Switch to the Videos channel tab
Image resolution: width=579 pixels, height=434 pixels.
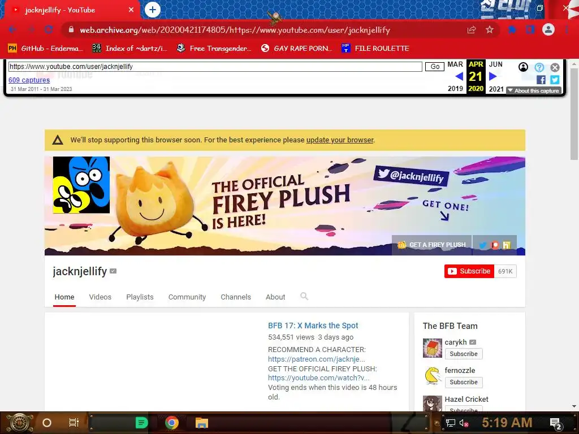(x=100, y=297)
